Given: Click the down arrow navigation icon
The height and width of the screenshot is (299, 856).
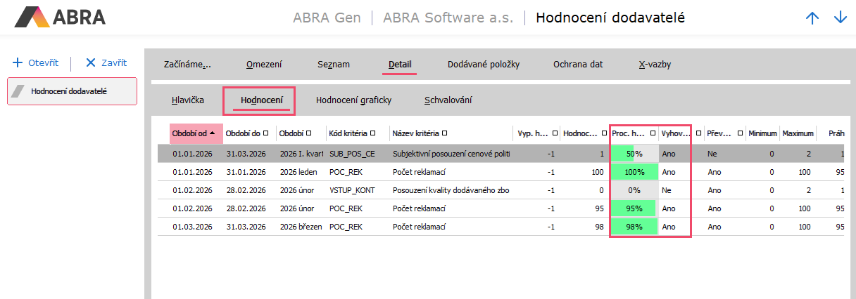Looking at the screenshot, I should [840, 18].
